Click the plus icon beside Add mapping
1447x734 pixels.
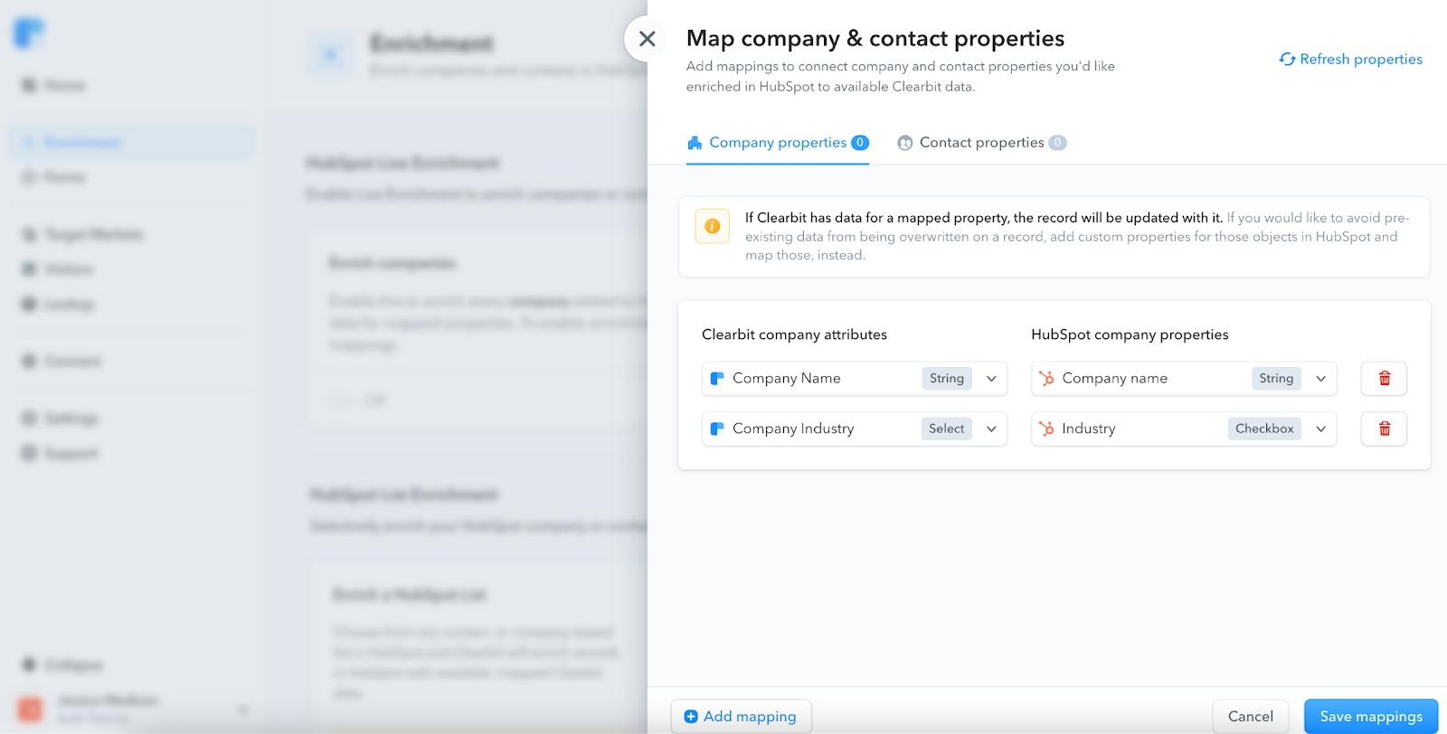point(691,717)
